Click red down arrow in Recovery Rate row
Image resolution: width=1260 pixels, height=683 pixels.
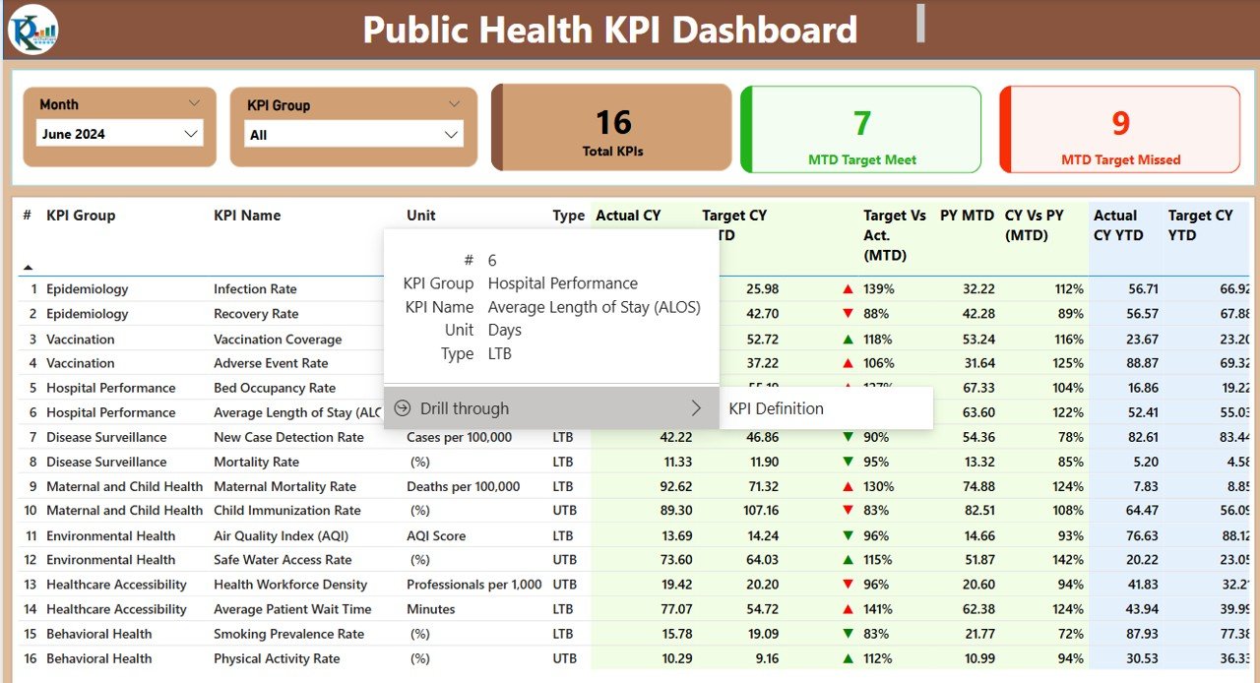(848, 314)
